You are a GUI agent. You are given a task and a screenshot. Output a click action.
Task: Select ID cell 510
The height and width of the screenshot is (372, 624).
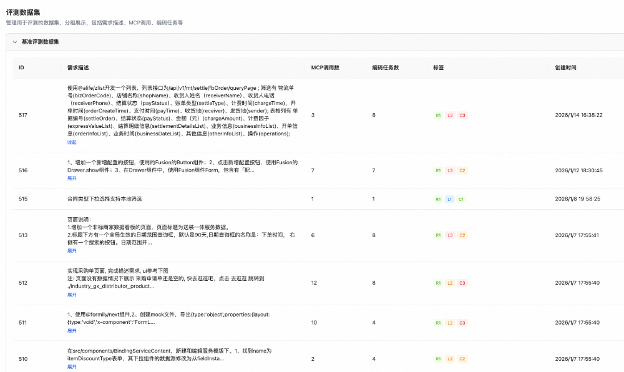pyautogui.click(x=23, y=359)
